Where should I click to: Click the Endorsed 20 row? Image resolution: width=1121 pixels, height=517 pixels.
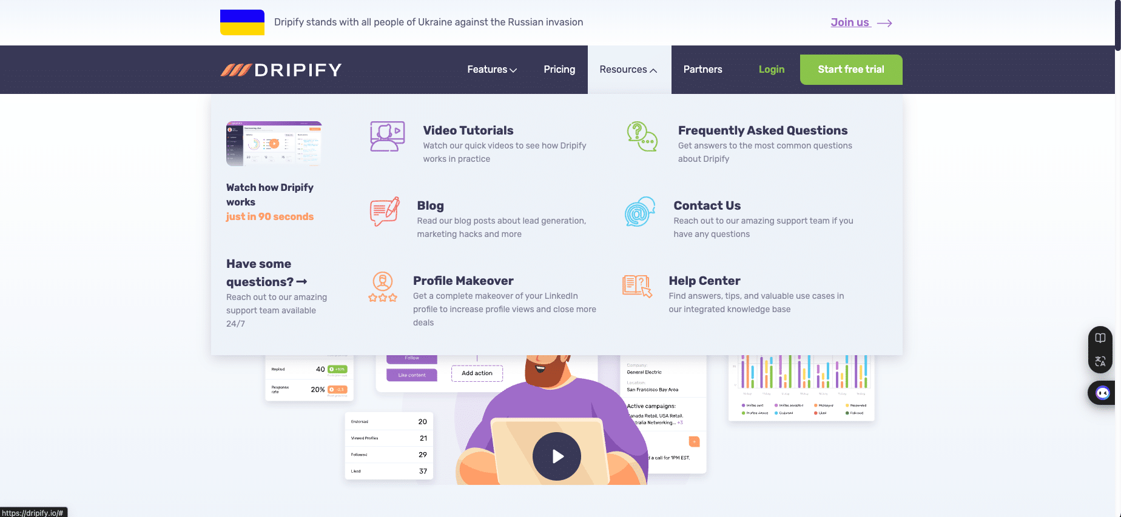click(x=389, y=422)
